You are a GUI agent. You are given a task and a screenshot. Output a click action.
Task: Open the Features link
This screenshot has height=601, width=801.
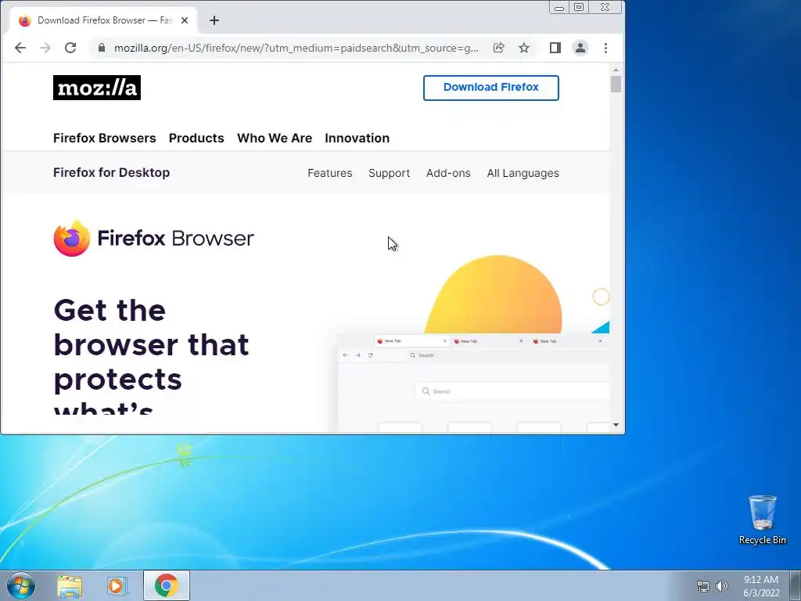330,173
